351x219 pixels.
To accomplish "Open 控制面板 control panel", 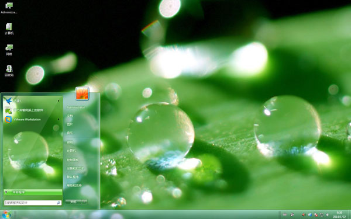I will (73, 160).
